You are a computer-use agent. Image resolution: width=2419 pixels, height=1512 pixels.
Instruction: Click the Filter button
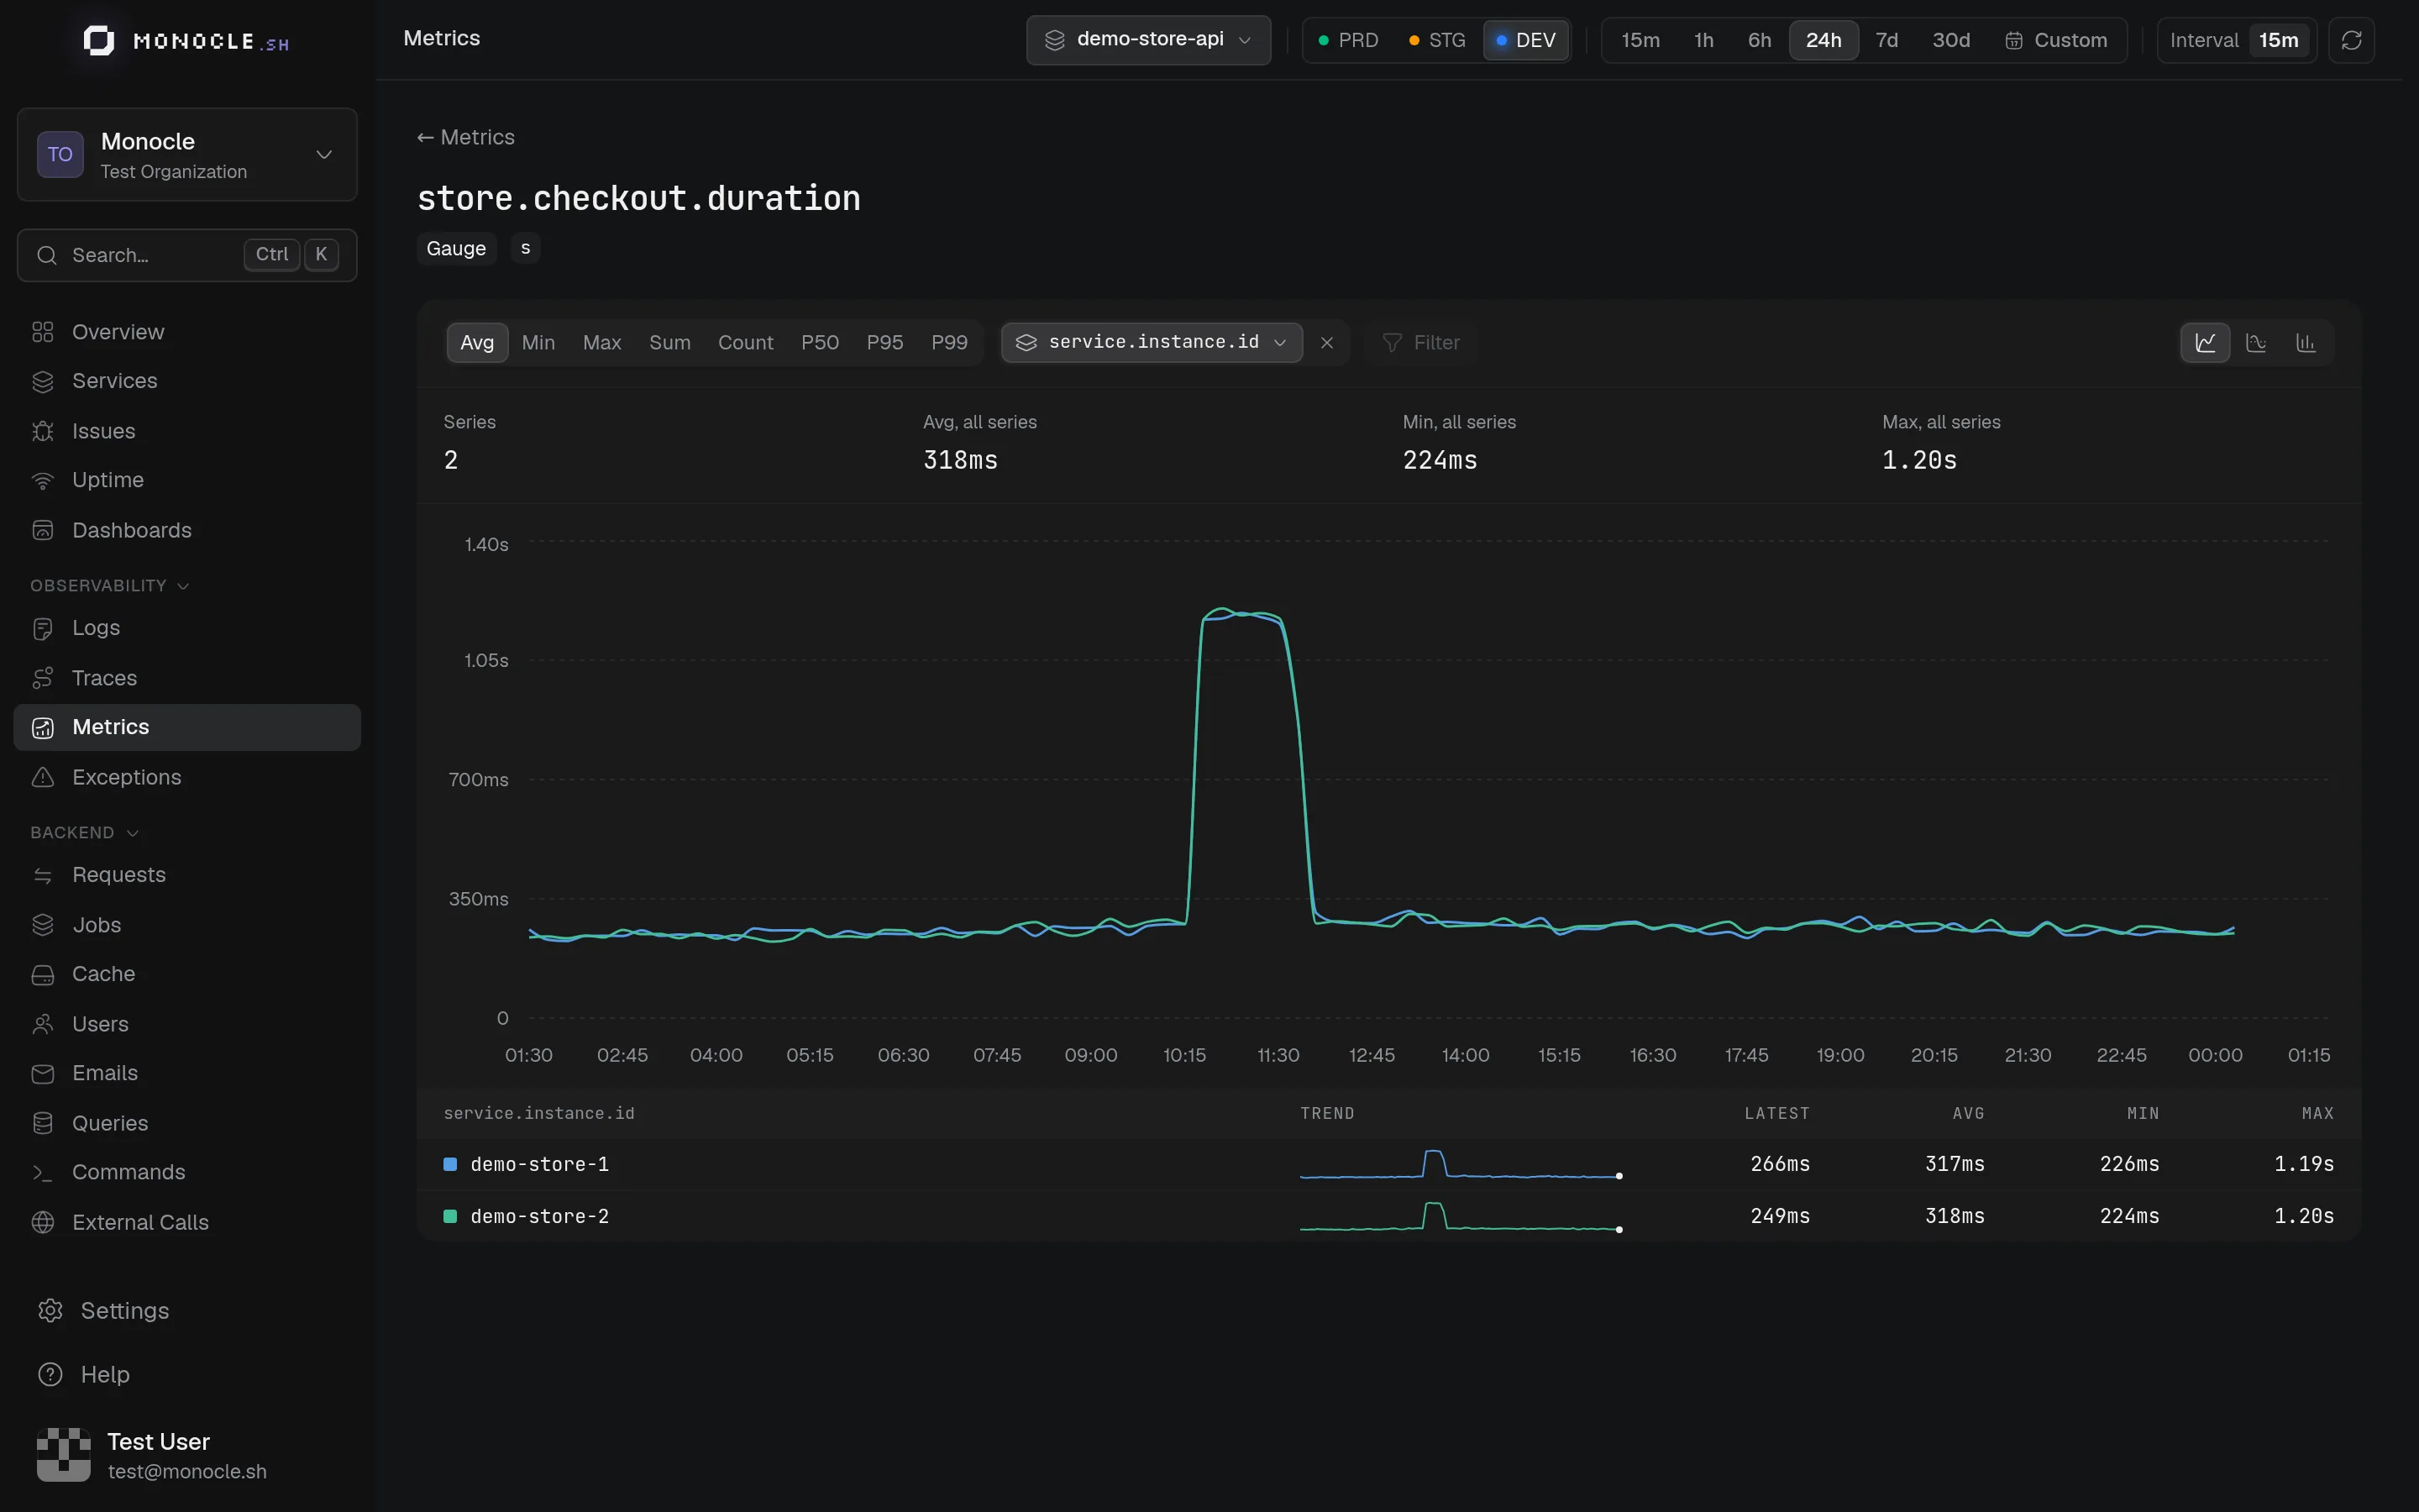pos(1420,343)
